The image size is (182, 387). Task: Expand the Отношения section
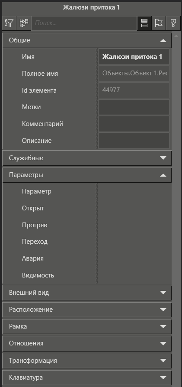pyautogui.click(x=87, y=343)
